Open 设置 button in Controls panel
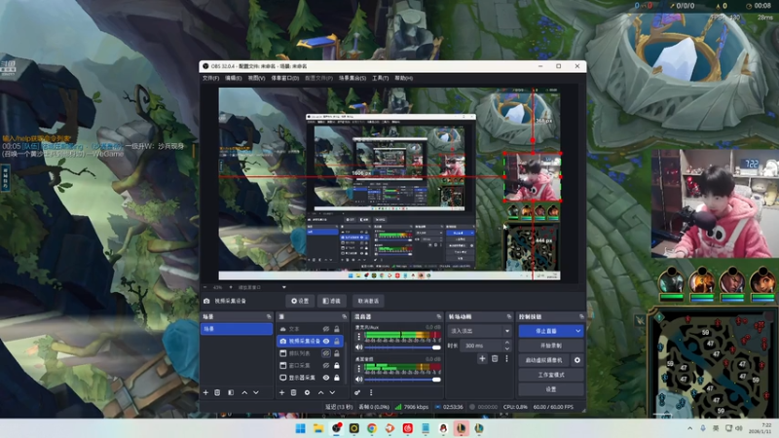Viewport: 779px width, 438px height. click(x=550, y=389)
